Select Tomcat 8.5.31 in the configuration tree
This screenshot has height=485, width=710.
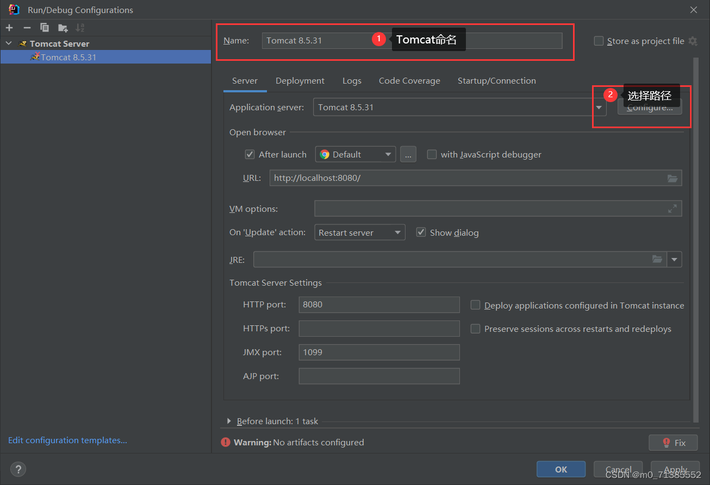pos(105,57)
